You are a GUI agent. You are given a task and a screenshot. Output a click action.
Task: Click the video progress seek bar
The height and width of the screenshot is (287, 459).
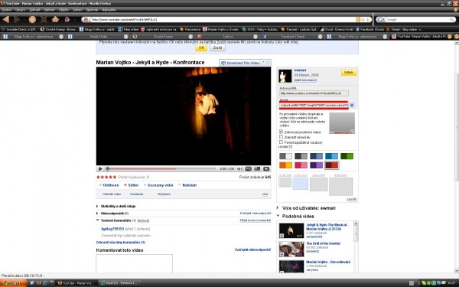tap(161, 168)
